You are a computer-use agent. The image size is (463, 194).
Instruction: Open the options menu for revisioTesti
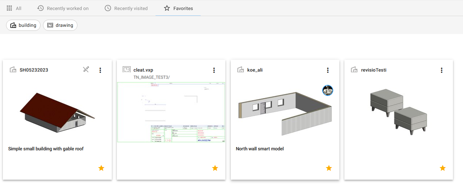point(441,70)
